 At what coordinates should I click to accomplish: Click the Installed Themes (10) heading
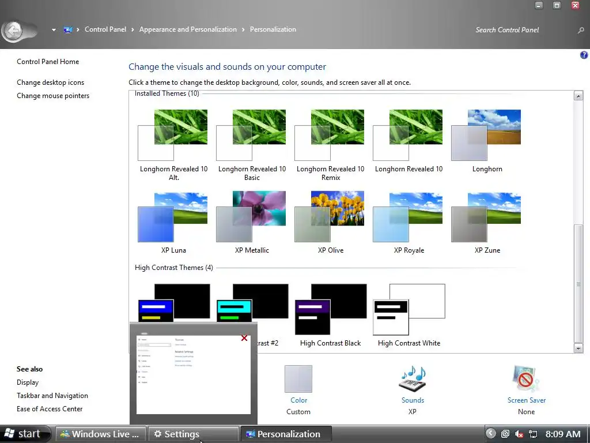[167, 93]
